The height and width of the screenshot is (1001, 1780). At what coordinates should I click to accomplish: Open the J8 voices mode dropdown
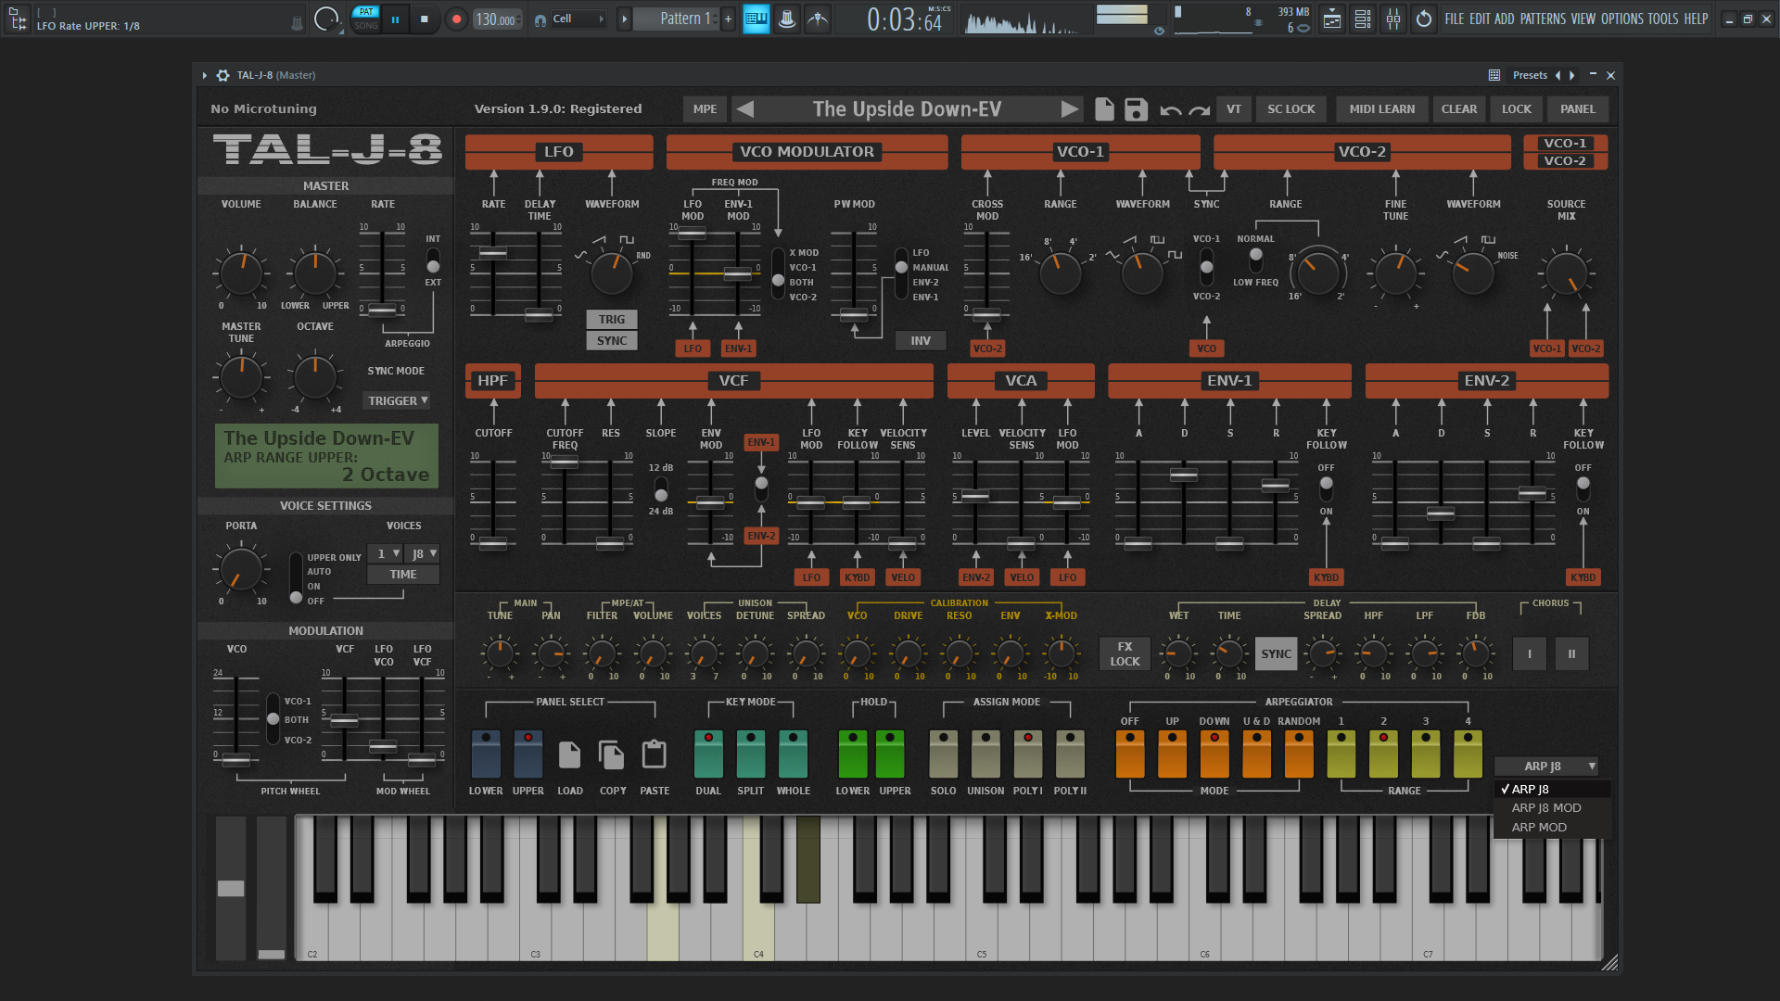[423, 554]
